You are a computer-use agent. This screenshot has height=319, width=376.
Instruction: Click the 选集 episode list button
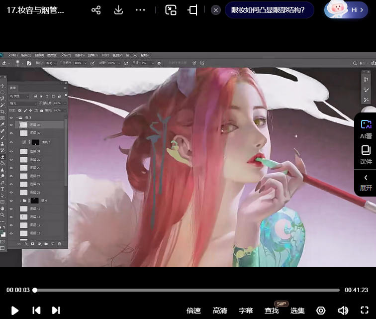click(297, 311)
